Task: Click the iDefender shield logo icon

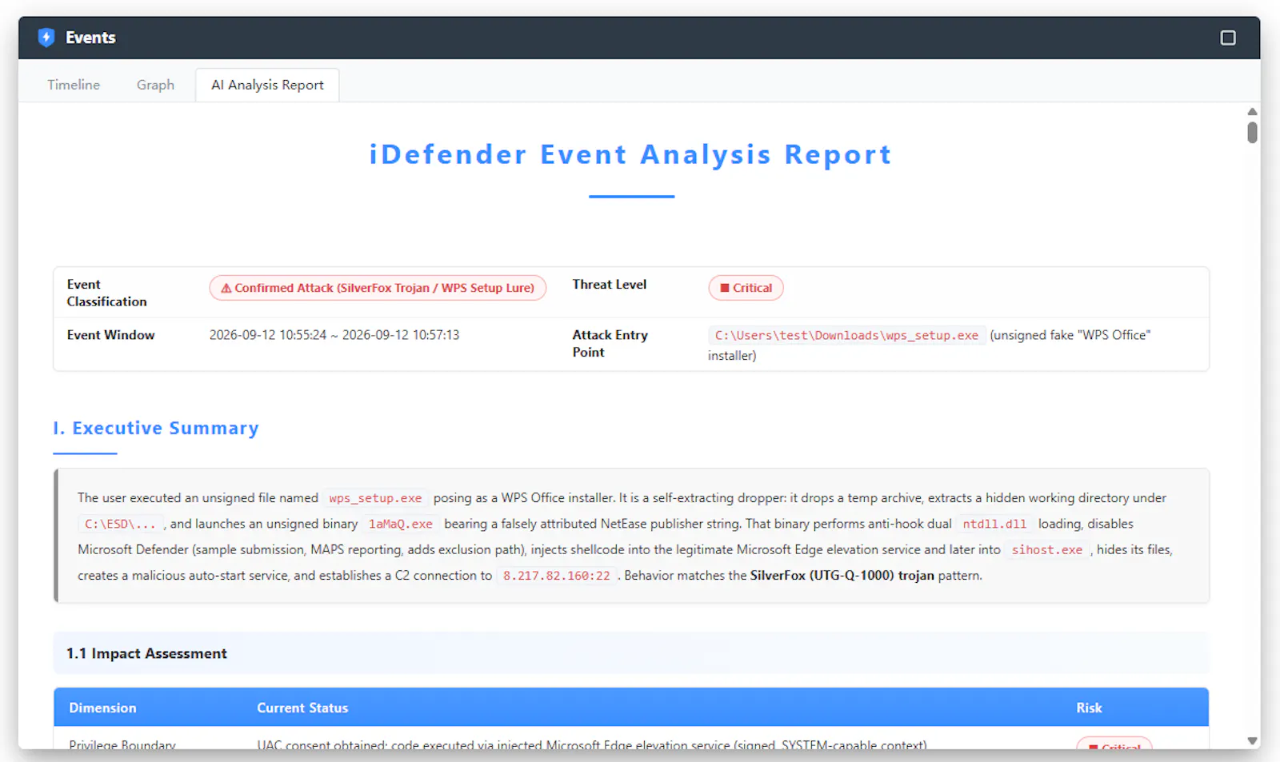Action: pos(46,38)
